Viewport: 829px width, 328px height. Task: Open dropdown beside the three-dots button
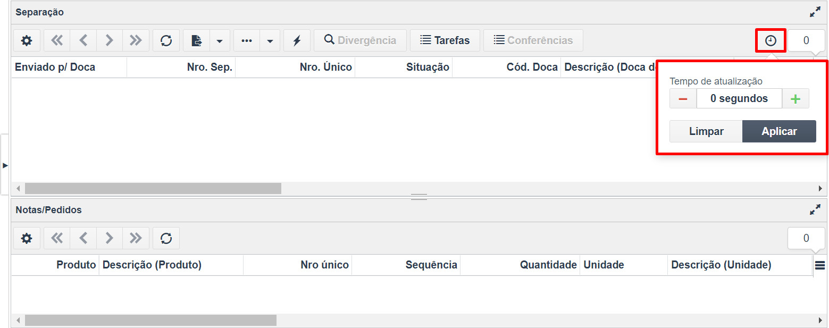[x=270, y=40]
